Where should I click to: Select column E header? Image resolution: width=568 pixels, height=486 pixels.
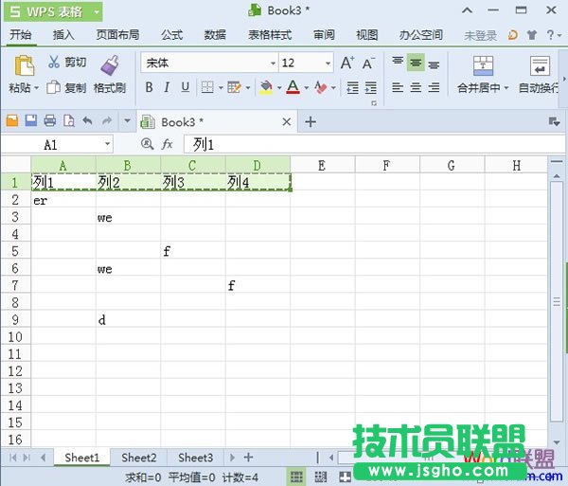(x=322, y=166)
